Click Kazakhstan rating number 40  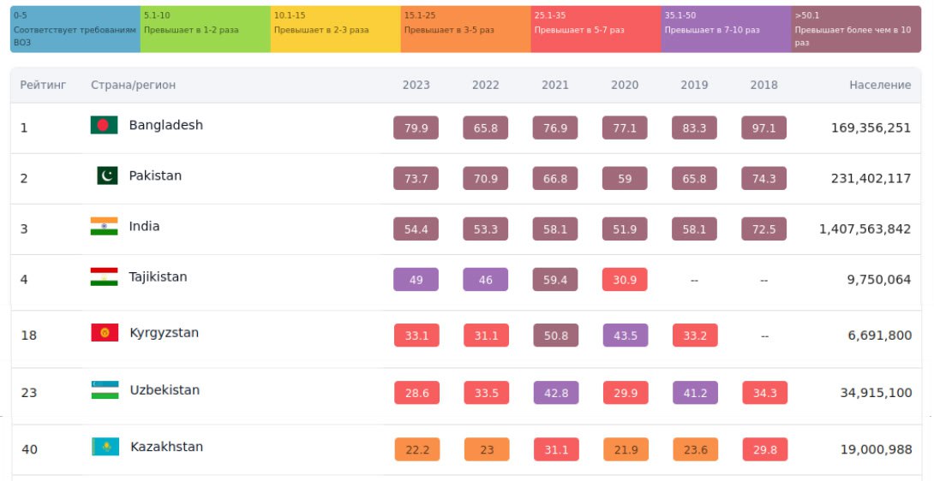[29, 449]
